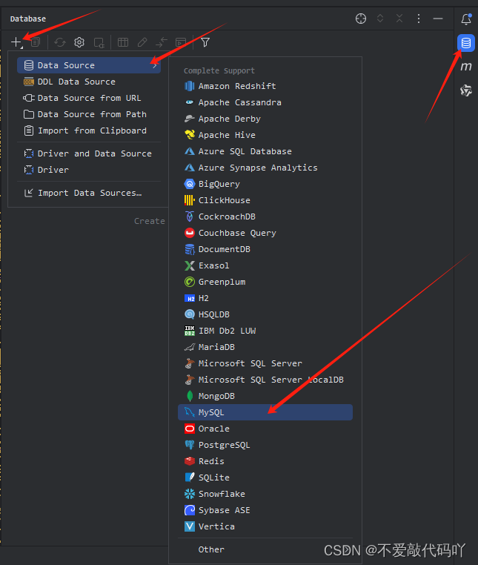
Task: Open Data Source Properties gear icon
Action: click(79, 42)
